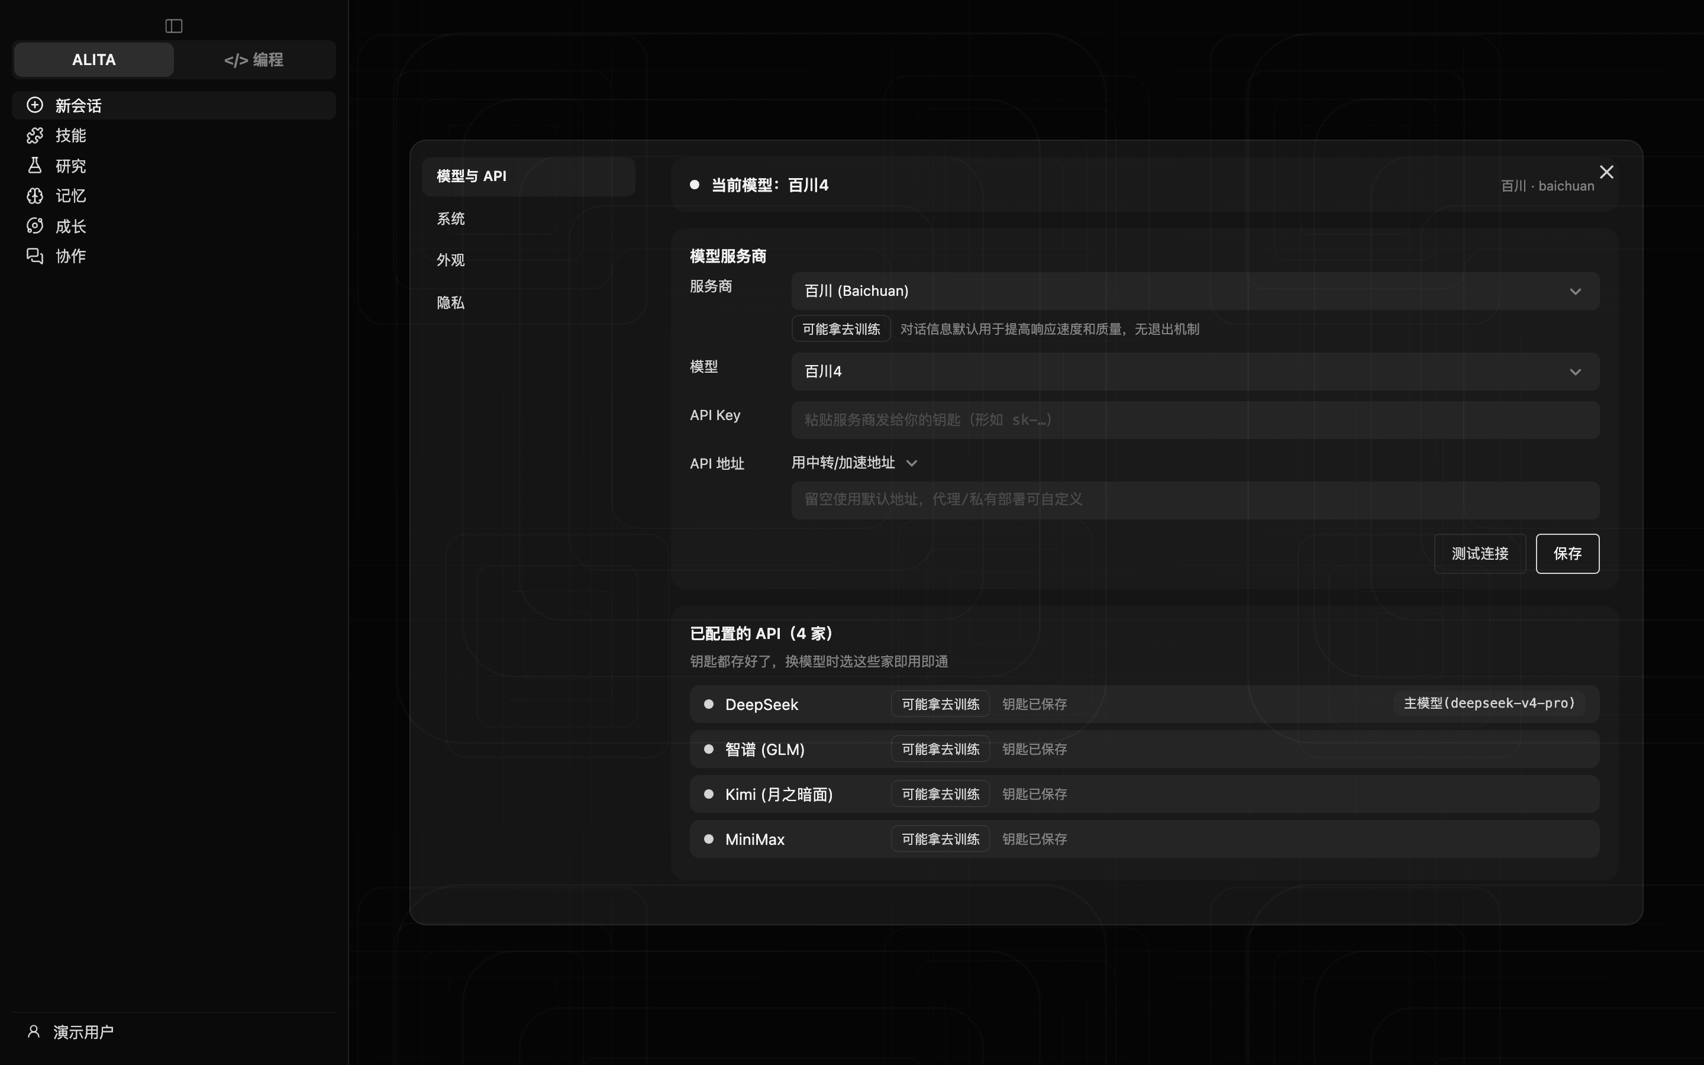This screenshot has height=1065, width=1704.
Task: Click the chat bubbles icon for 协作
Action: [x=34, y=256]
